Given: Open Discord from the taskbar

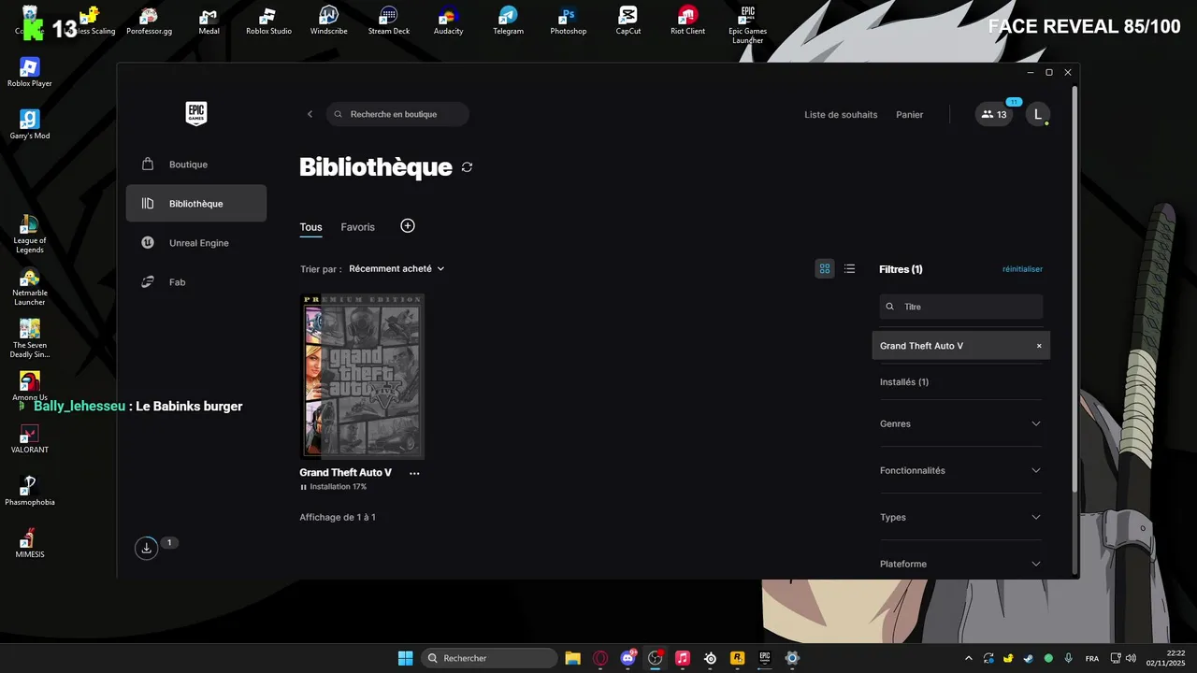Looking at the screenshot, I should (x=628, y=658).
